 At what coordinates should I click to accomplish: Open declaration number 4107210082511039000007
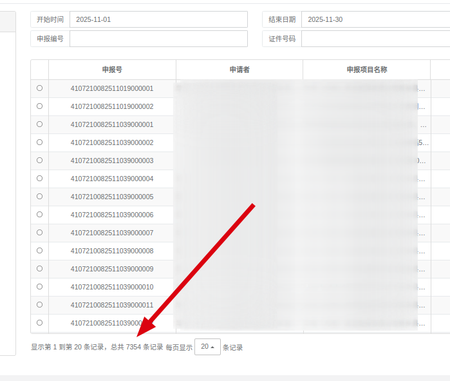112,233
